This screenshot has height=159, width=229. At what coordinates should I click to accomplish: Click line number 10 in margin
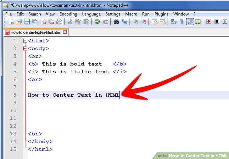(13, 110)
